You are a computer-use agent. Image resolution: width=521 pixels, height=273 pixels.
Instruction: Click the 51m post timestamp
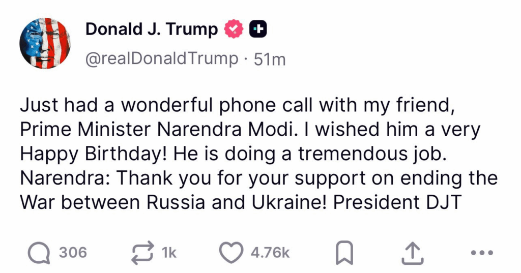point(270,59)
